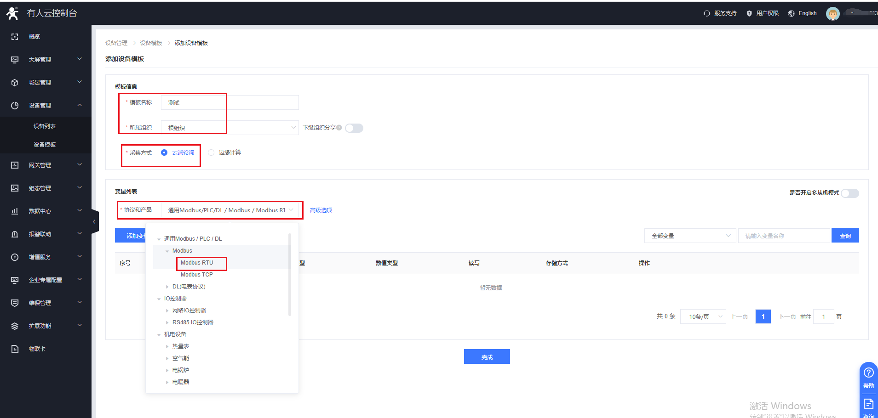Click the 完成 button
Screen dimensions: 878x418
coord(487,357)
